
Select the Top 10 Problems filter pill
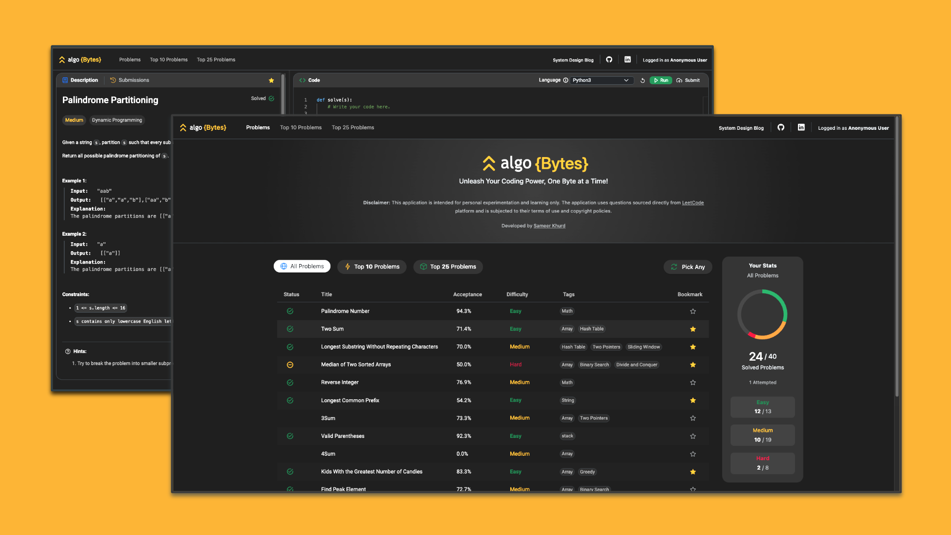[371, 267]
